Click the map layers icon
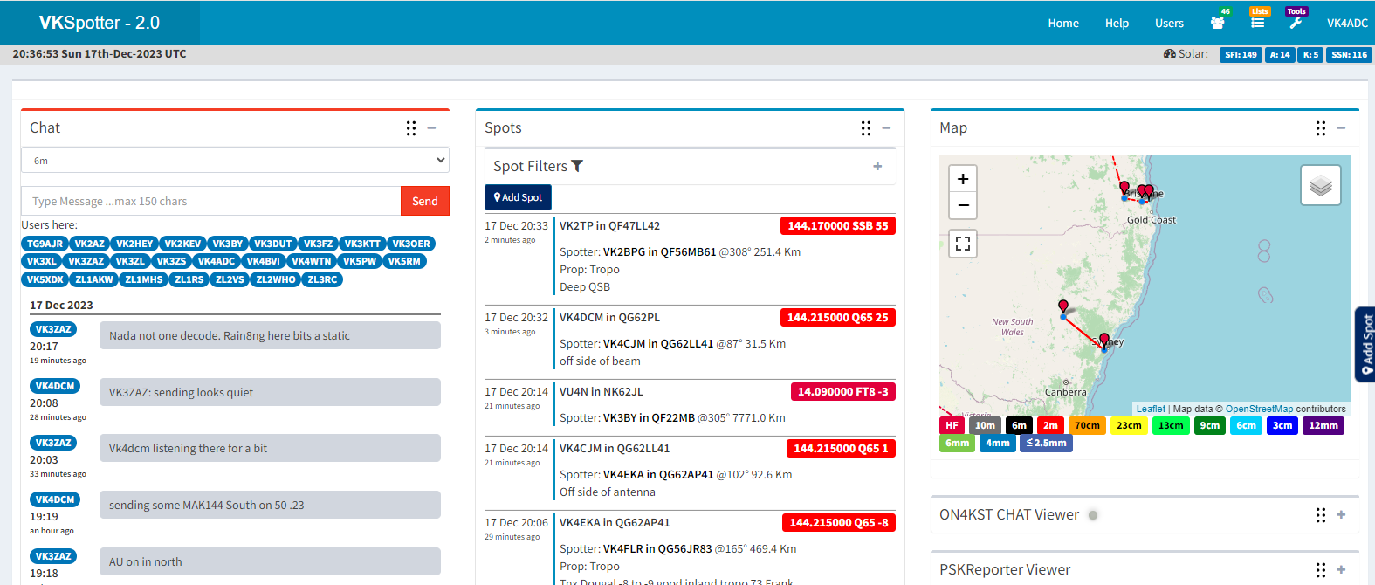This screenshot has width=1375, height=585. (1320, 185)
